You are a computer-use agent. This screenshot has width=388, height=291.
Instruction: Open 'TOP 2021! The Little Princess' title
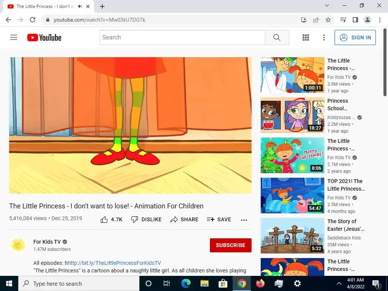pos(346,185)
